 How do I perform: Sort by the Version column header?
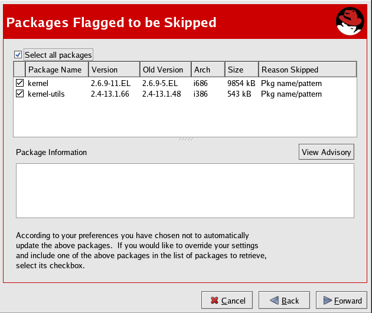[113, 70]
